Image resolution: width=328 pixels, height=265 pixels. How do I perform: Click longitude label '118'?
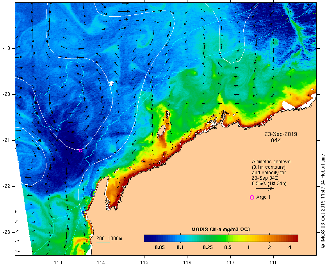274,262
